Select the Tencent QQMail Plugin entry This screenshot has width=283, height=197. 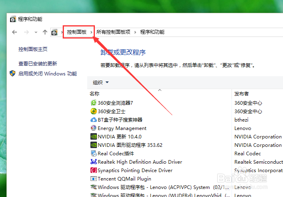(124, 179)
